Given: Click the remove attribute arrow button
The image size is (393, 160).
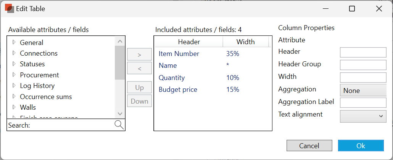Looking at the screenshot, I should [x=139, y=69].
